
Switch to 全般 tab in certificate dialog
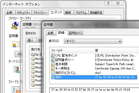tap(51, 33)
